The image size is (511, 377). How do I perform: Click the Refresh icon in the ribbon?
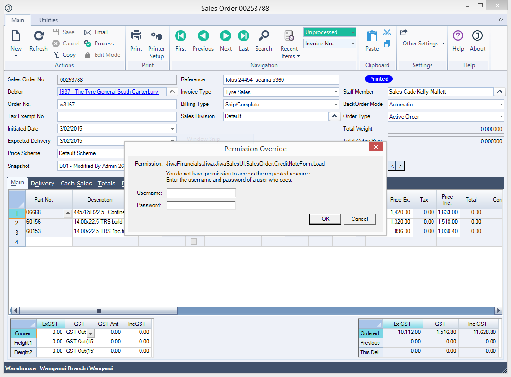pyautogui.click(x=38, y=36)
